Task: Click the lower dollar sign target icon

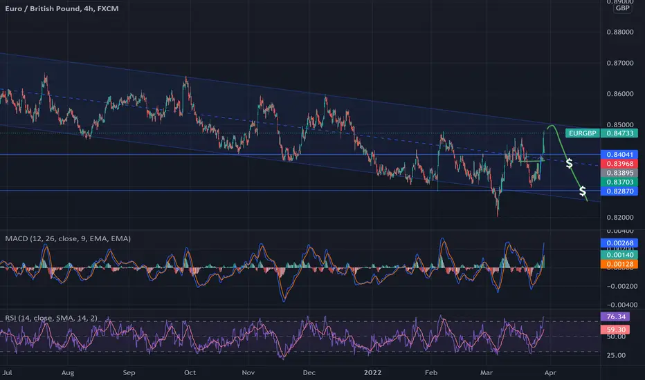Action: 583,191
